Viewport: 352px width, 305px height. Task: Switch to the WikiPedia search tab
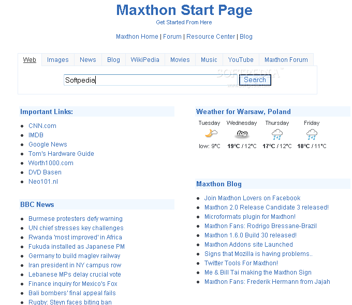point(145,60)
